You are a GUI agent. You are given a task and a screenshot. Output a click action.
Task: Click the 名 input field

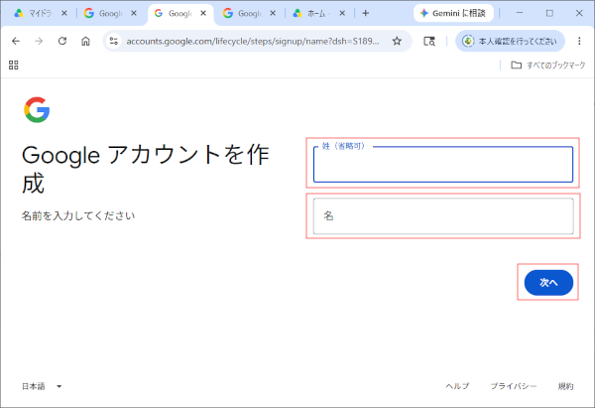(443, 215)
